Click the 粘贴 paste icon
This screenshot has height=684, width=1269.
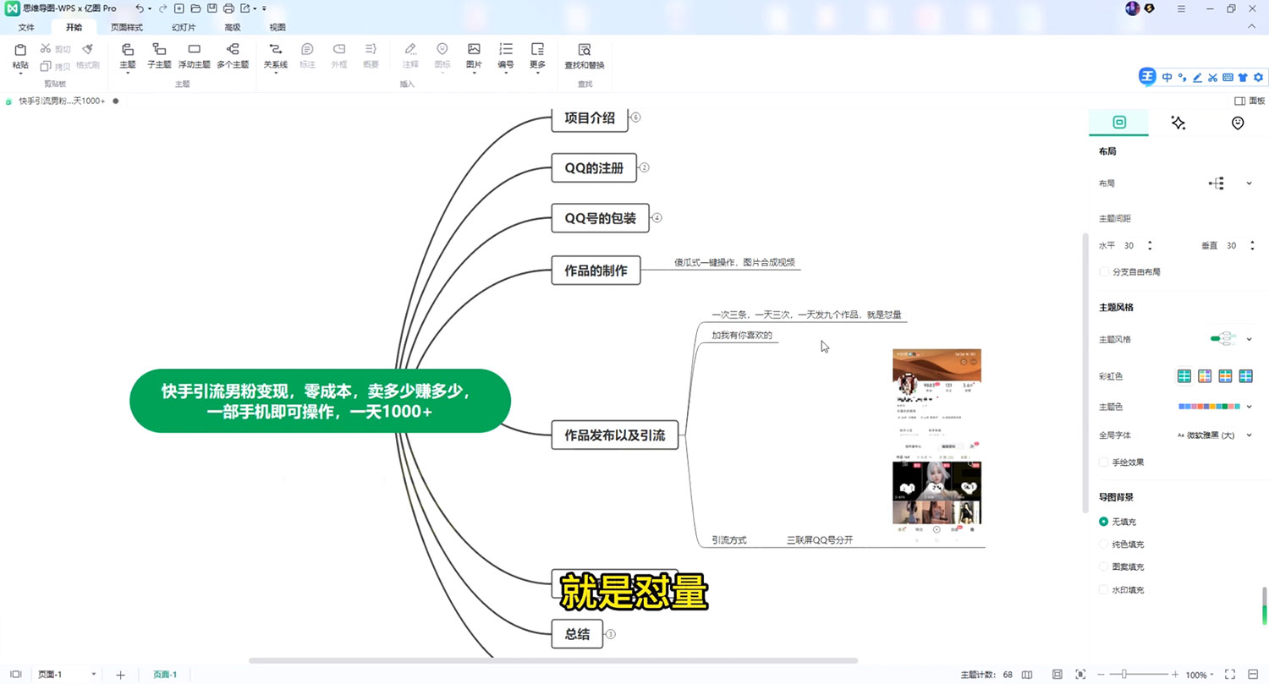(20, 51)
